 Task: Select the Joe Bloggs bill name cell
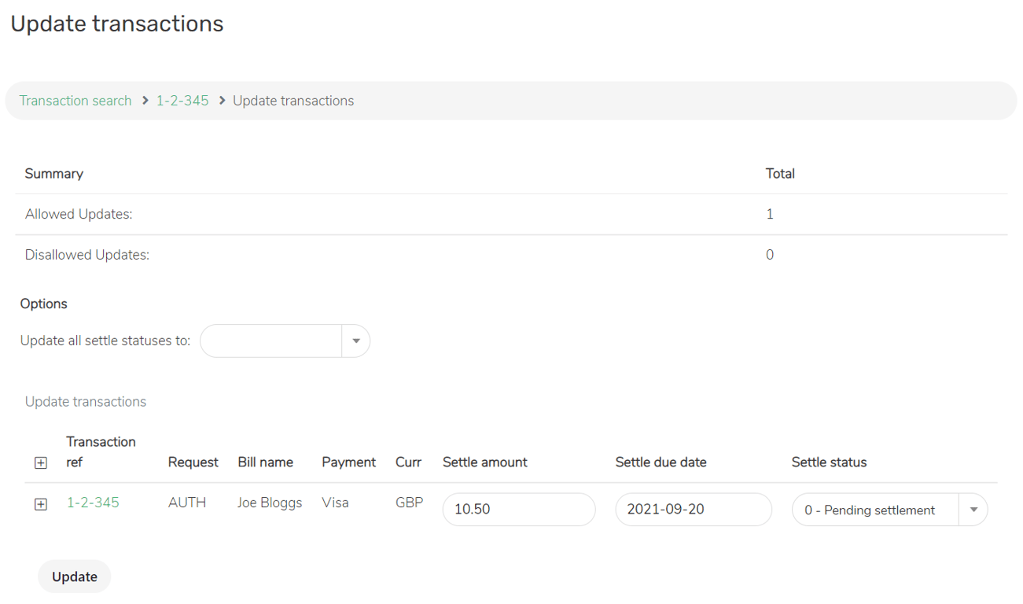[270, 503]
